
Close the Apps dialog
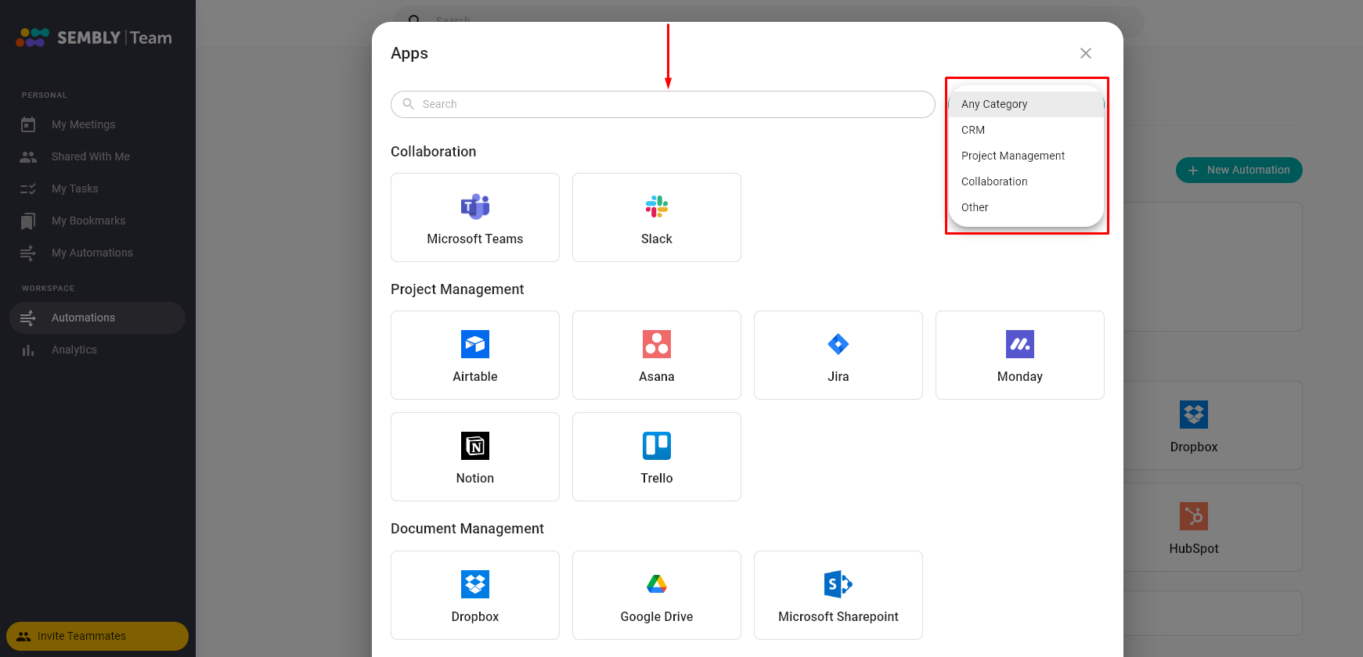pyautogui.click(x=1086, y=53)
